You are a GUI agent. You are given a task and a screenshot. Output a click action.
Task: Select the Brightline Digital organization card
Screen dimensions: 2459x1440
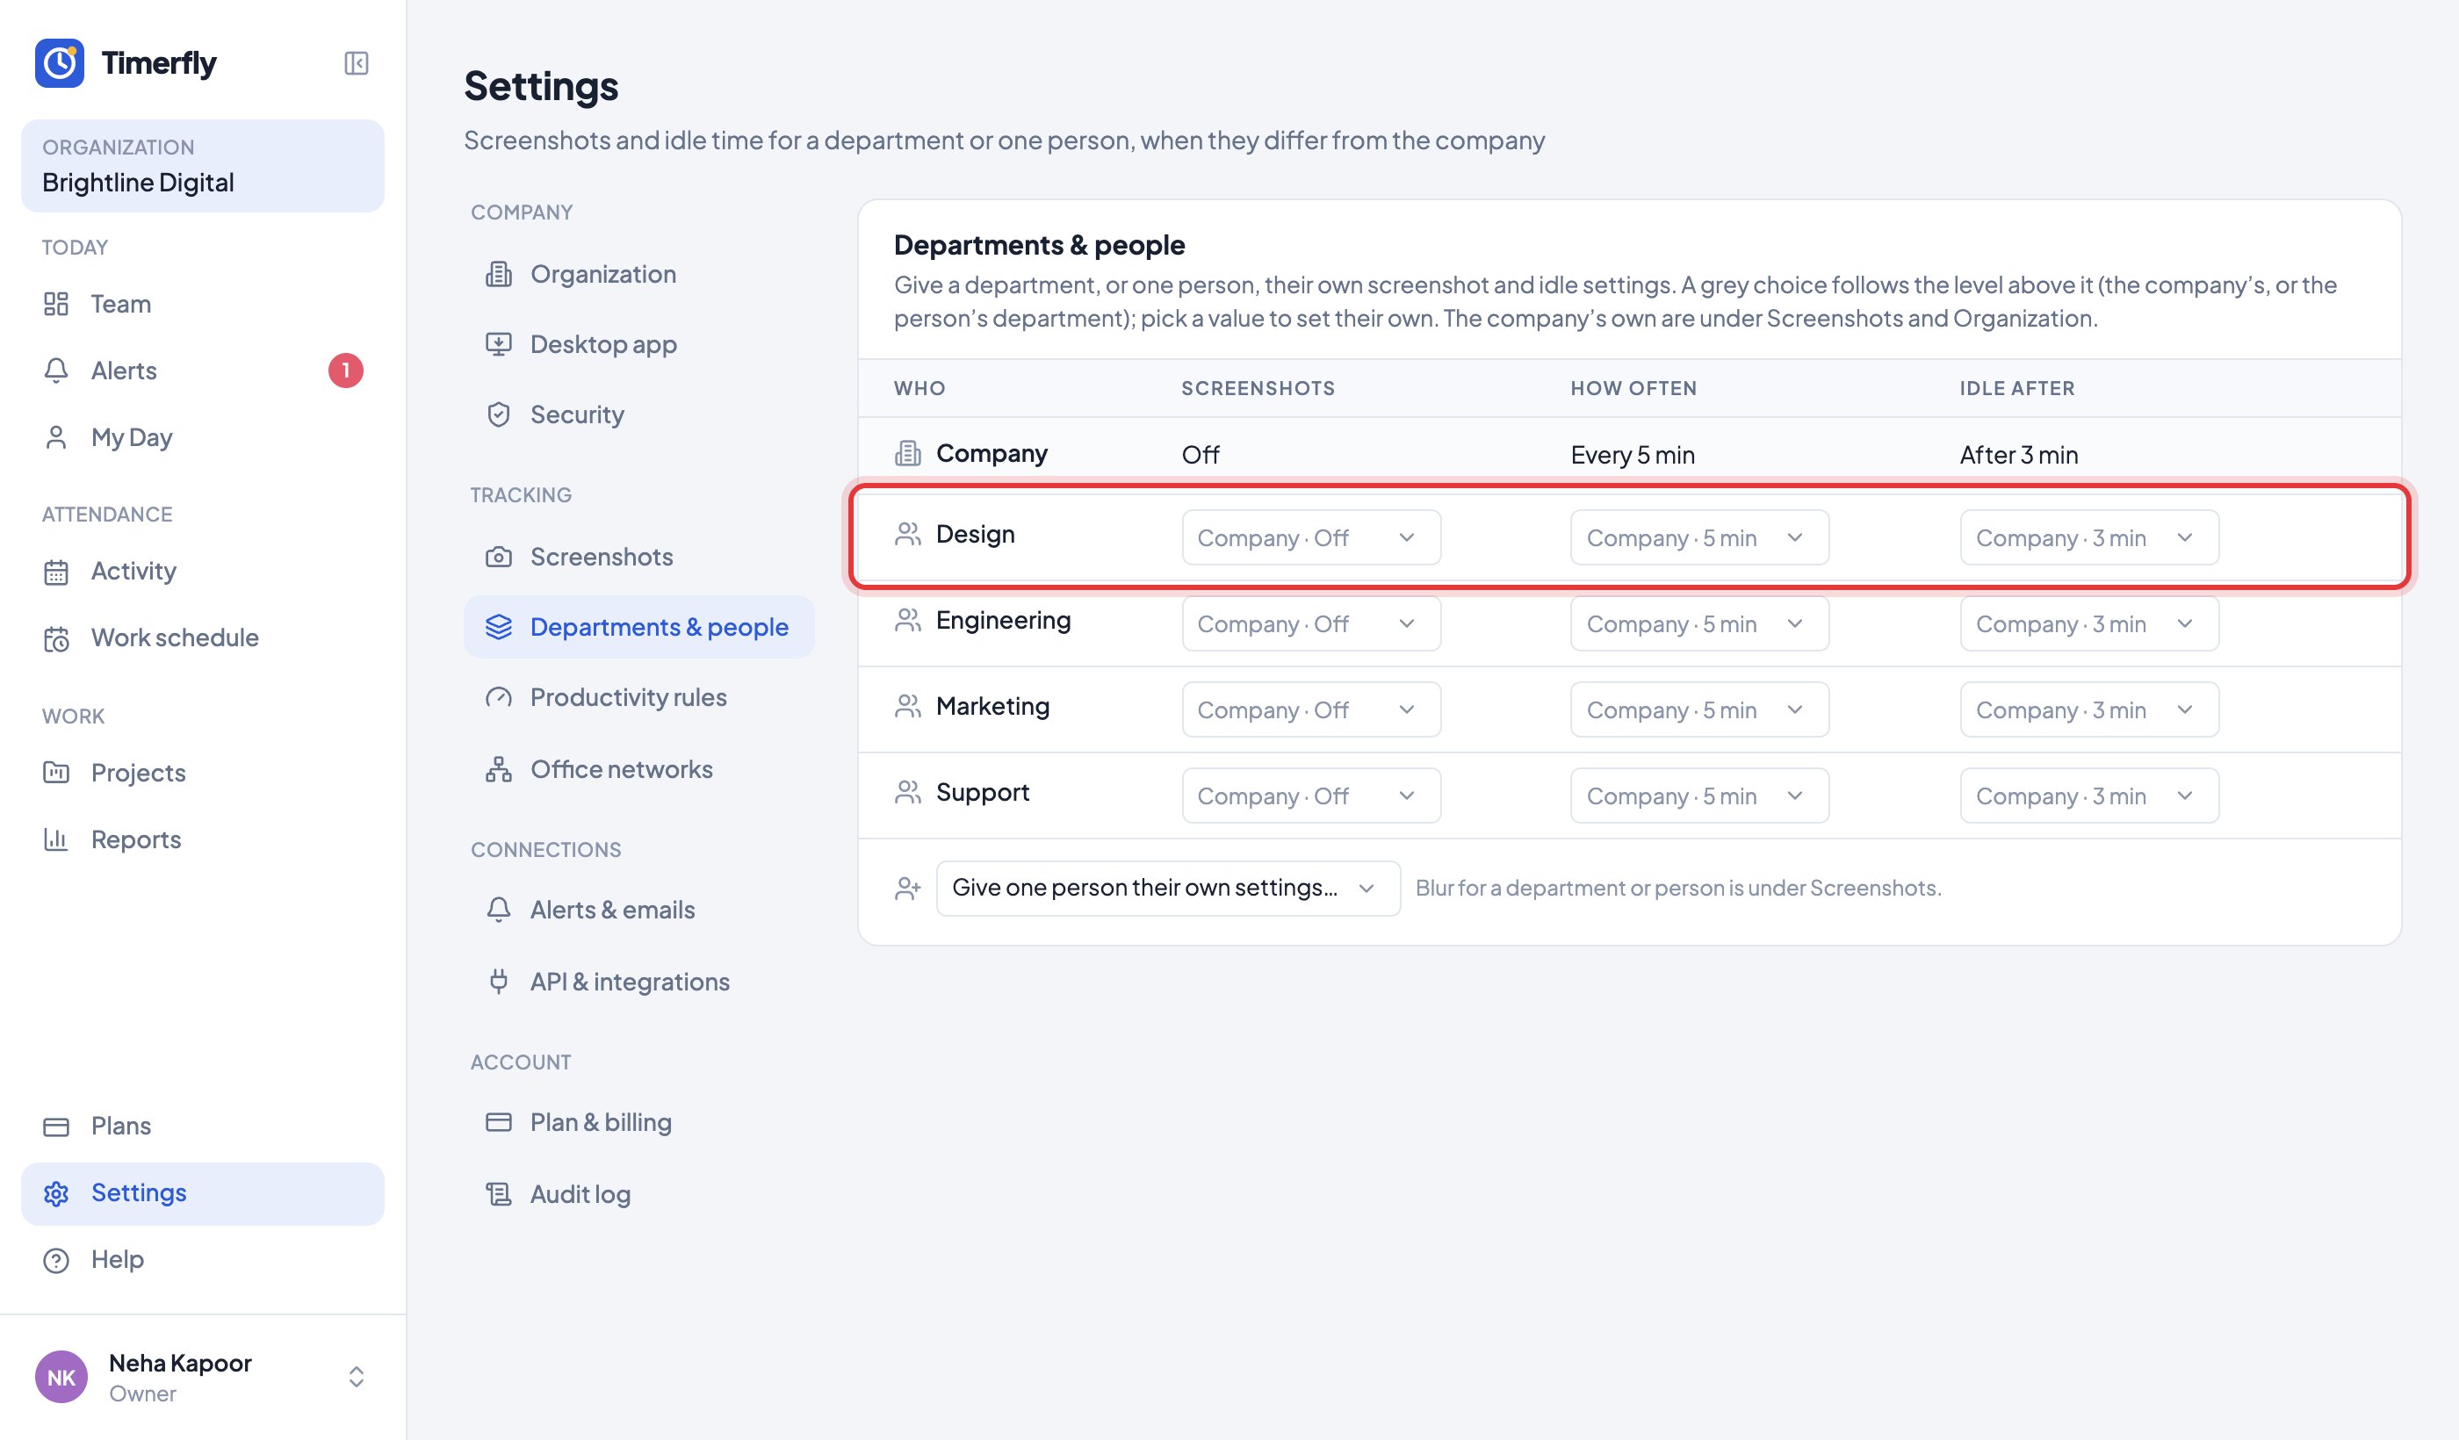coord(202,166)
